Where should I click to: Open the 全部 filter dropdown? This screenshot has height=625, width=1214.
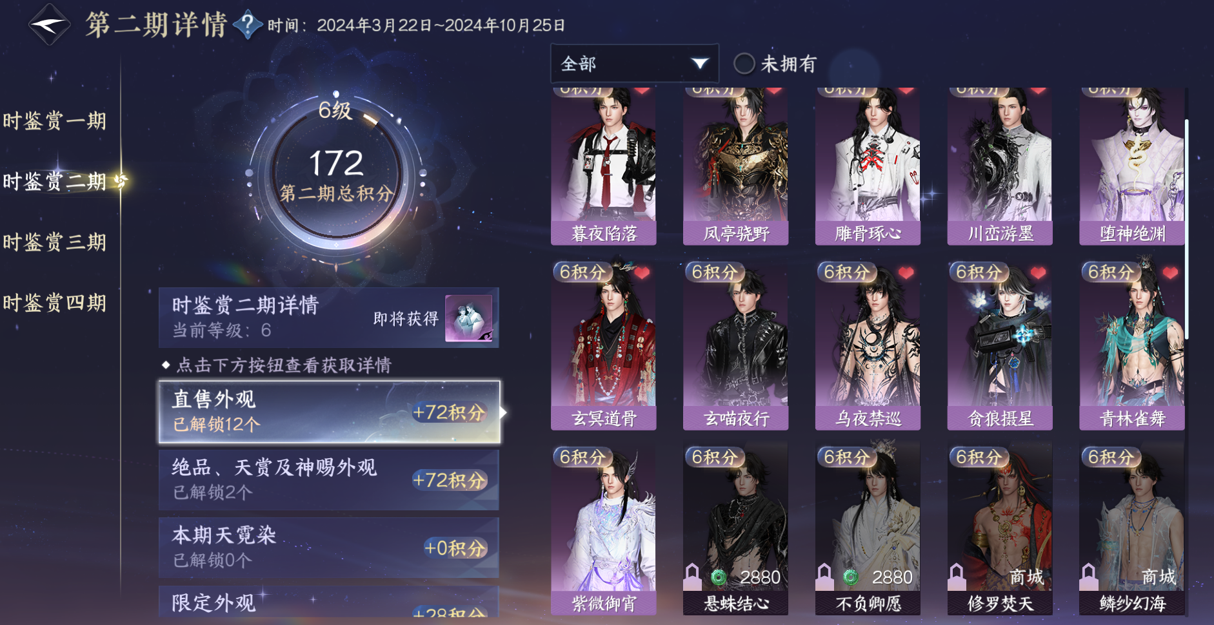click(x=634, y=63)
